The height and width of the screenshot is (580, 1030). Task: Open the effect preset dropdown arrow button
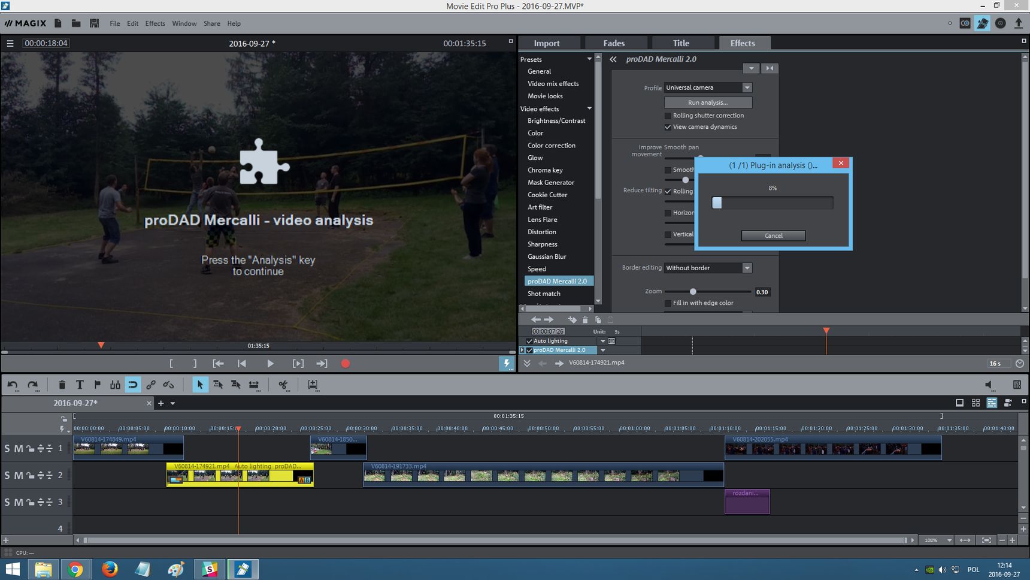[x=751, y=68]
